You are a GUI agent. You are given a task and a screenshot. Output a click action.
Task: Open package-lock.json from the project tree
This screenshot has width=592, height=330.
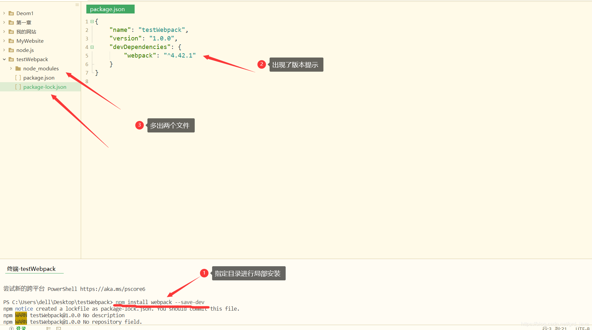tap(45, 87)
